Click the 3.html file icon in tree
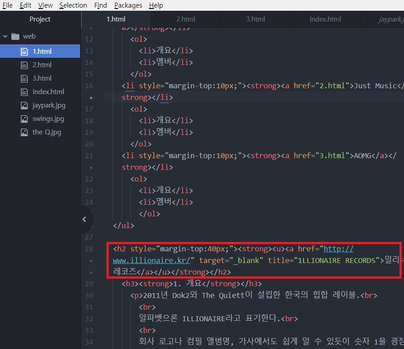 pyautogui.click(x=24, y=78)
